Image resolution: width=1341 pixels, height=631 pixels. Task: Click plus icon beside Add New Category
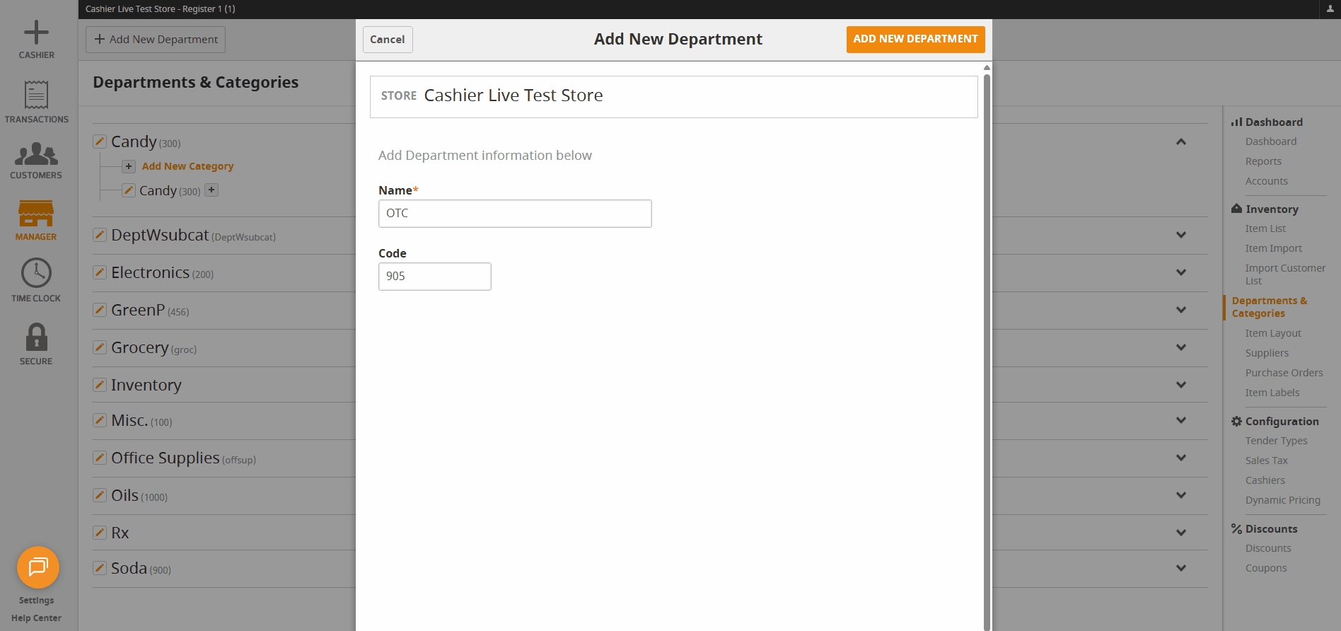pos(129,166)
